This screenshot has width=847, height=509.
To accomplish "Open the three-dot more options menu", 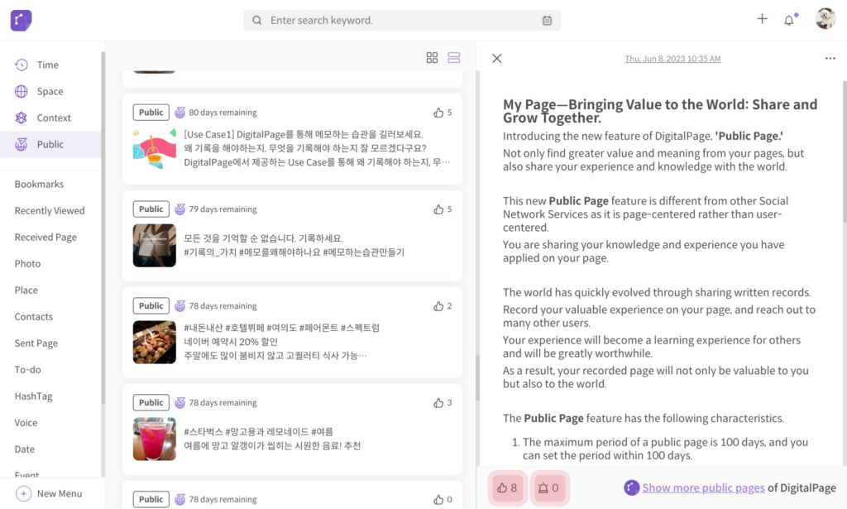I will [x=830, y=59].
